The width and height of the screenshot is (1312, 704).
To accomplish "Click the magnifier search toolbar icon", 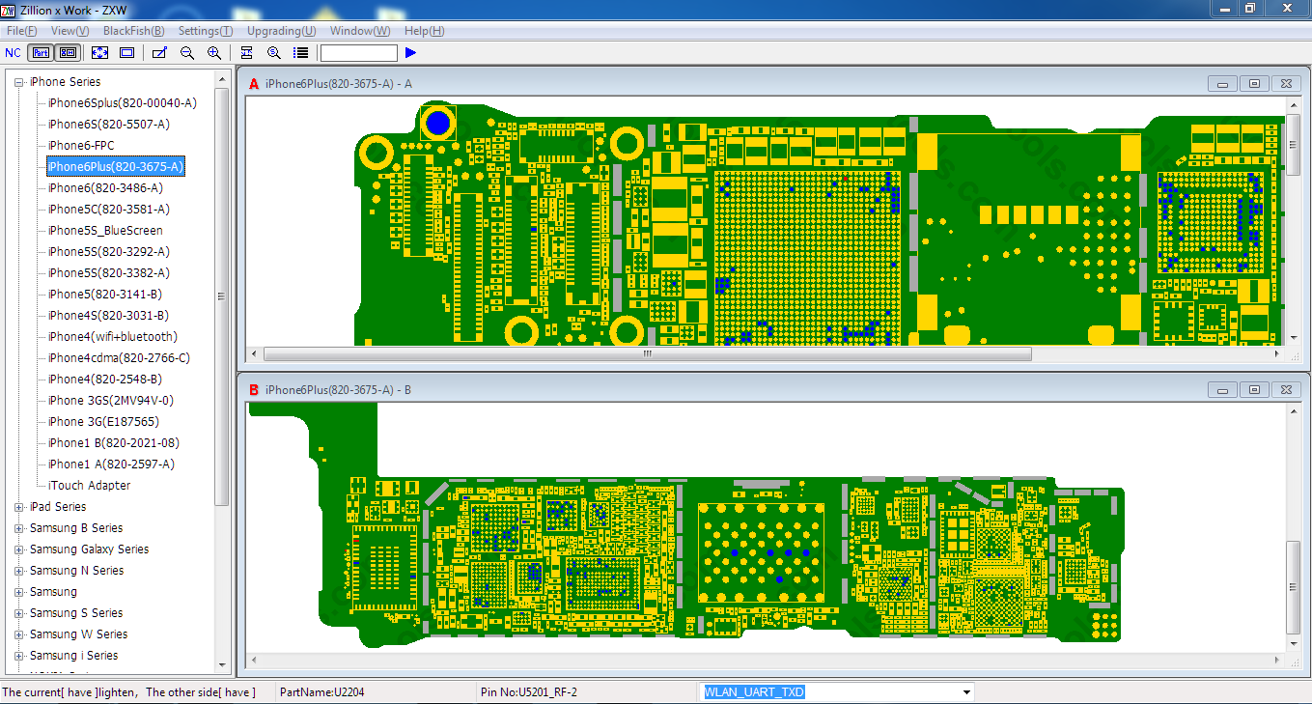I will pos(274,52).
